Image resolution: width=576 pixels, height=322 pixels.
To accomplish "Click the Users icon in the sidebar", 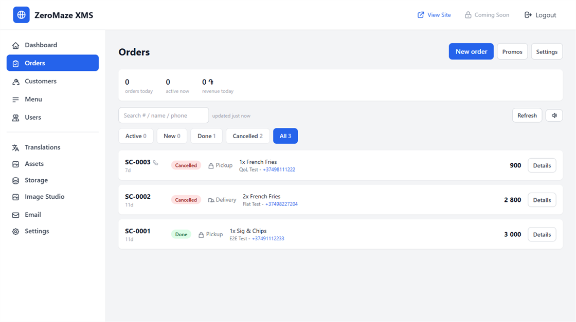I will 15,118.
